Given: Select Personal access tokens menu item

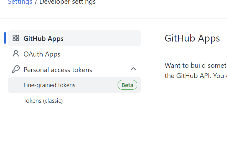Looking at the screenshot, I should click(x=74, y=70).
